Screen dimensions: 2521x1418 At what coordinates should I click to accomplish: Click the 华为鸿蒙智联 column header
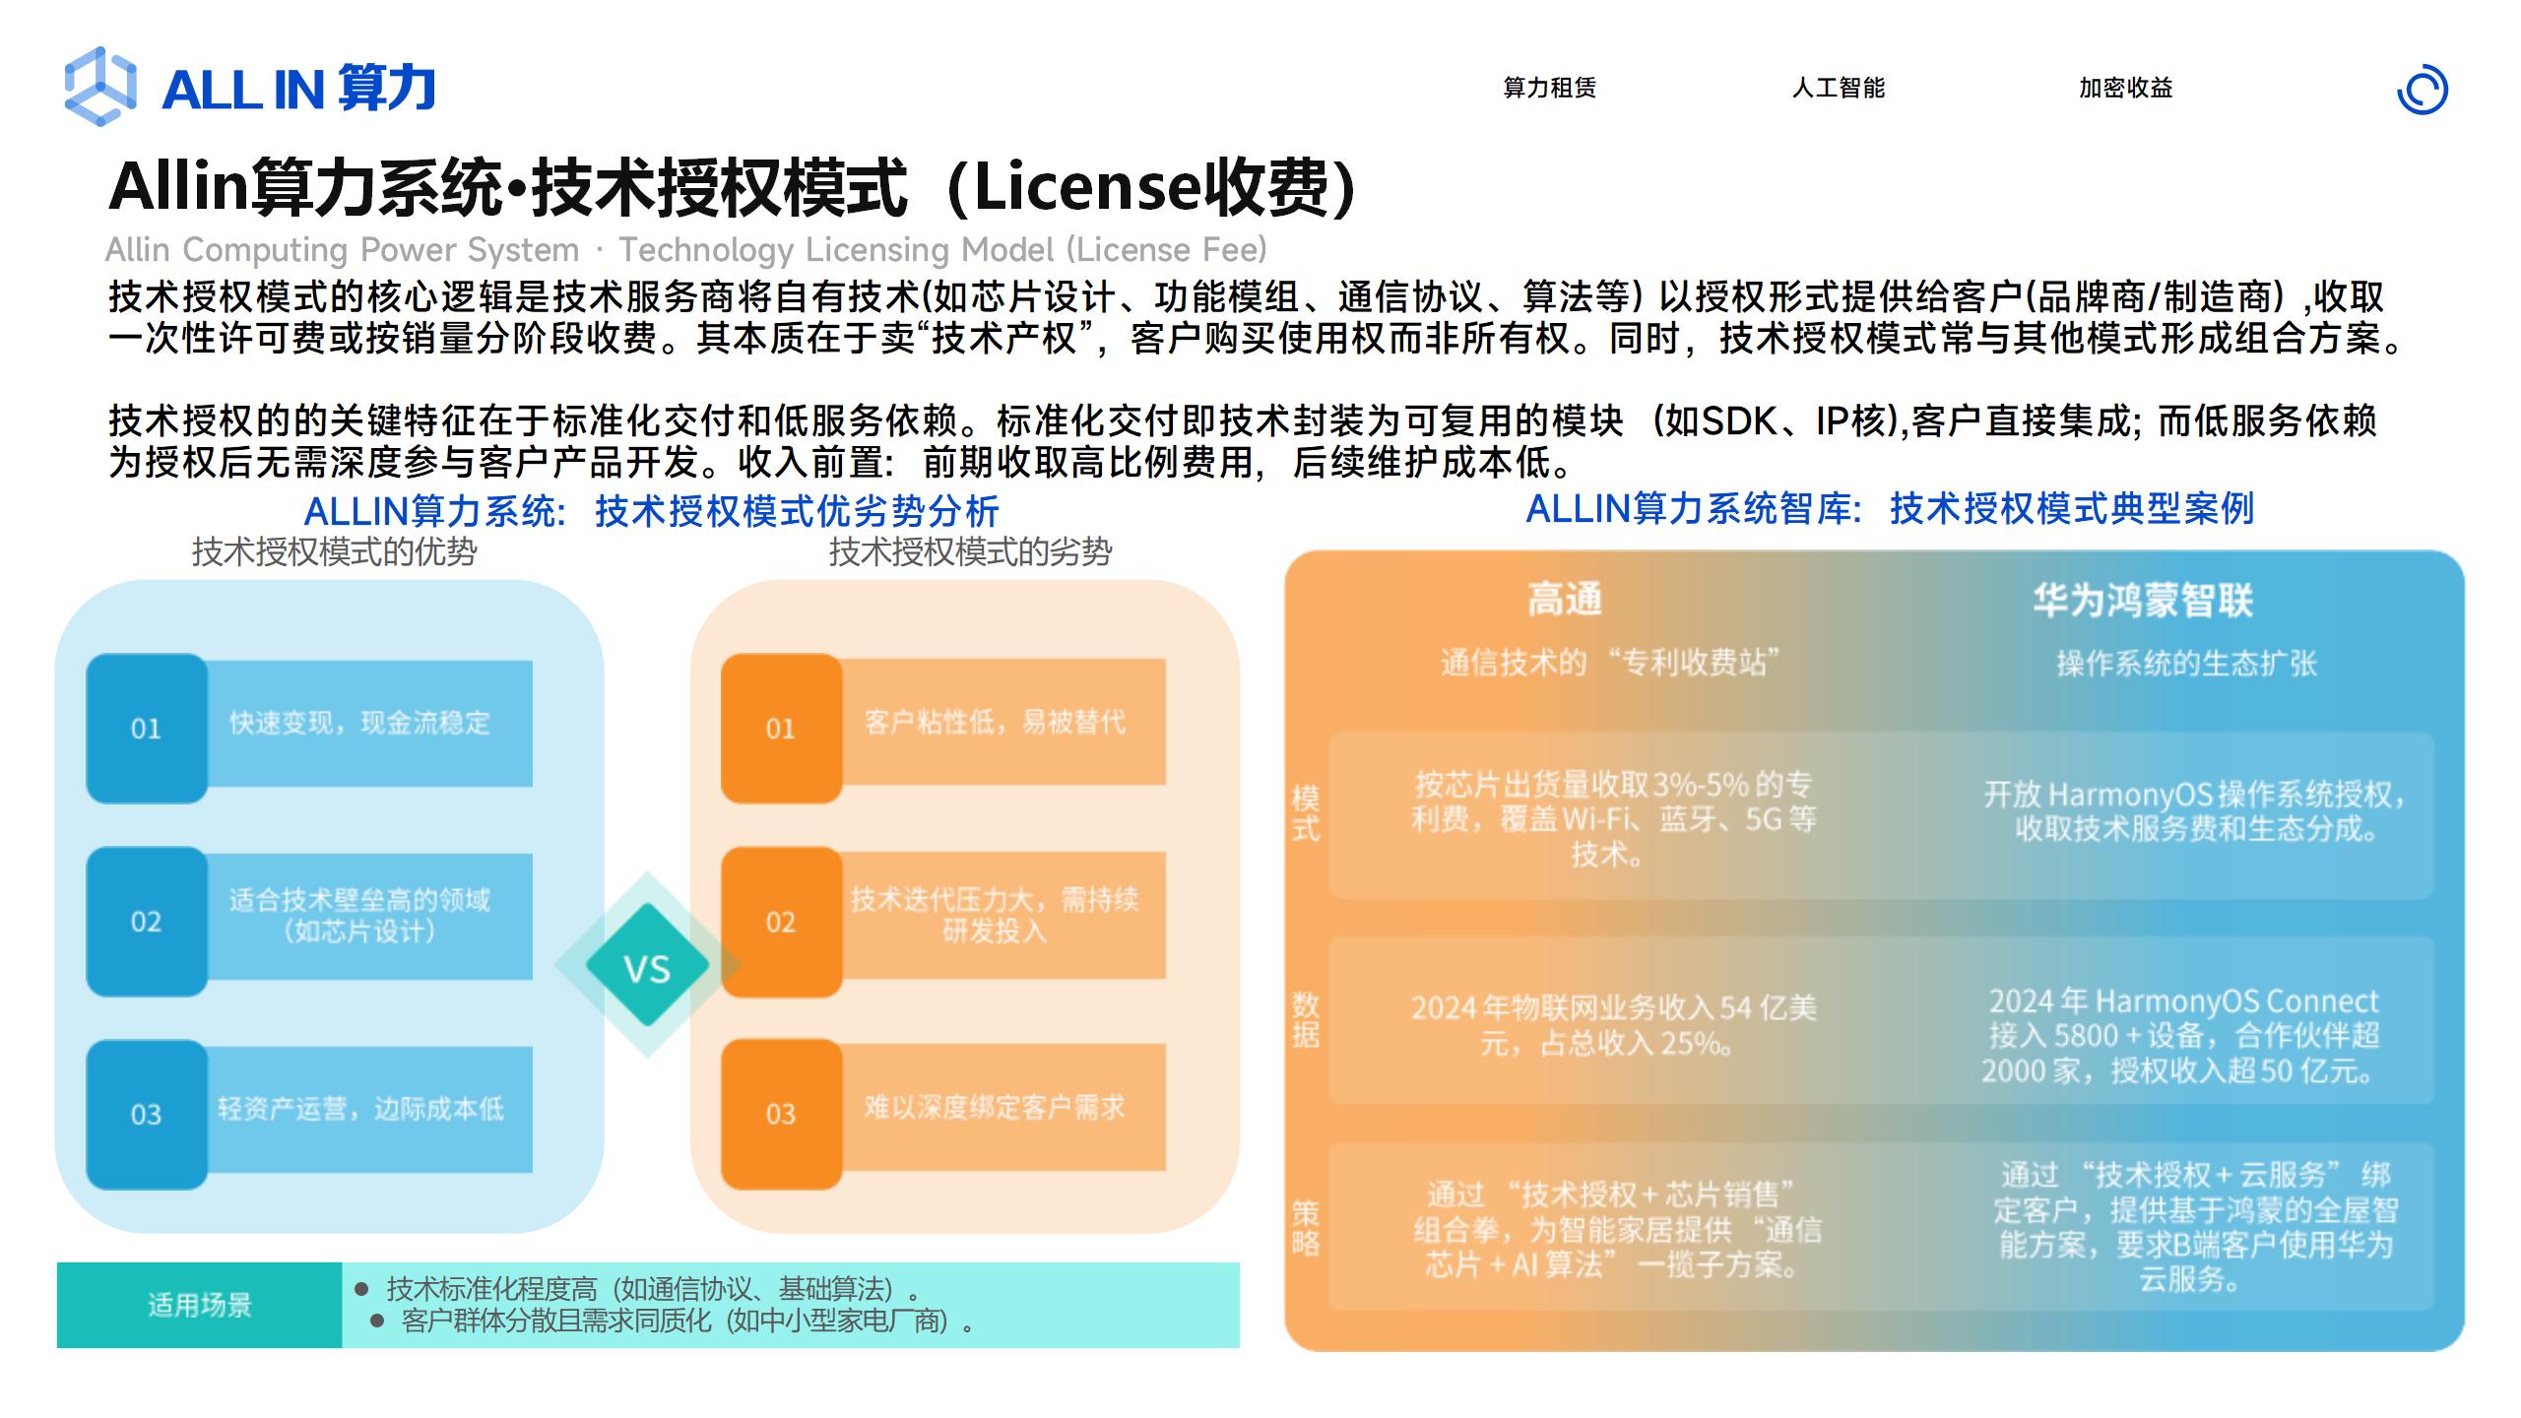(2143, 600)
